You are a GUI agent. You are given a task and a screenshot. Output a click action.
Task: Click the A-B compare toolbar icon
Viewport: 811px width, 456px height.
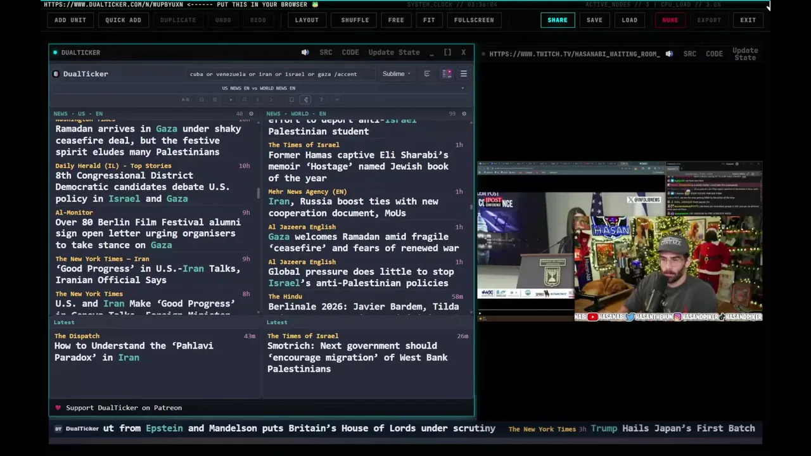point(185,99)
